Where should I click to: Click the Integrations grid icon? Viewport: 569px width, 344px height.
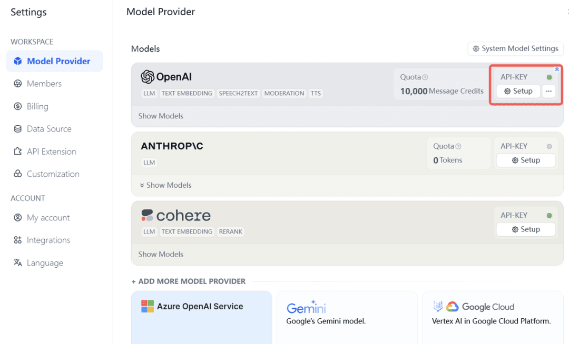click(18, 240)
